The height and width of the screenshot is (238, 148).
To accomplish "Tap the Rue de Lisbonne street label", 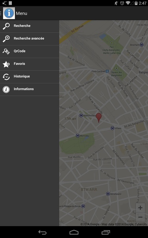I will (102, 159).
